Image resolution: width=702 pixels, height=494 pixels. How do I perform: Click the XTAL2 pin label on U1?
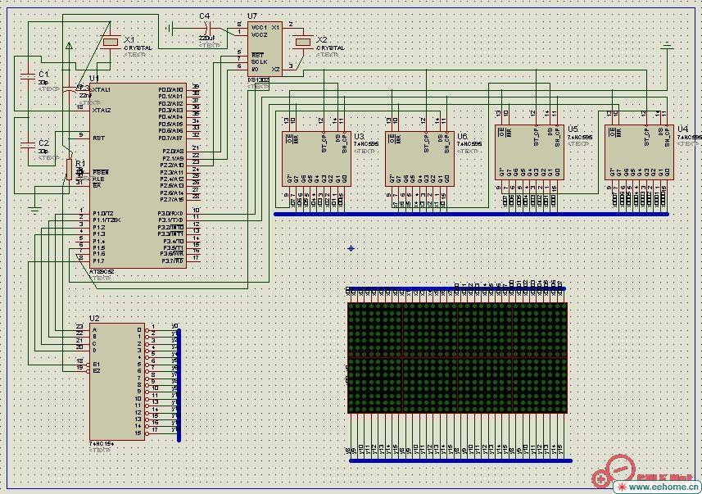102,110
